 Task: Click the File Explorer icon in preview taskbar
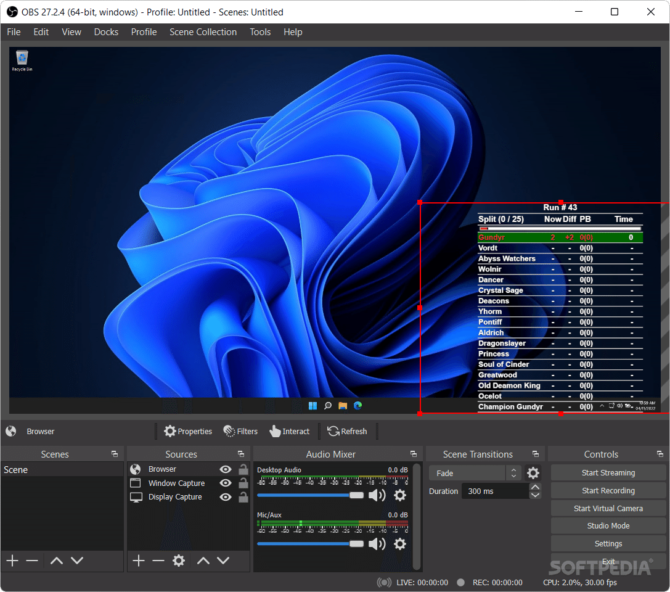point(343,406)
